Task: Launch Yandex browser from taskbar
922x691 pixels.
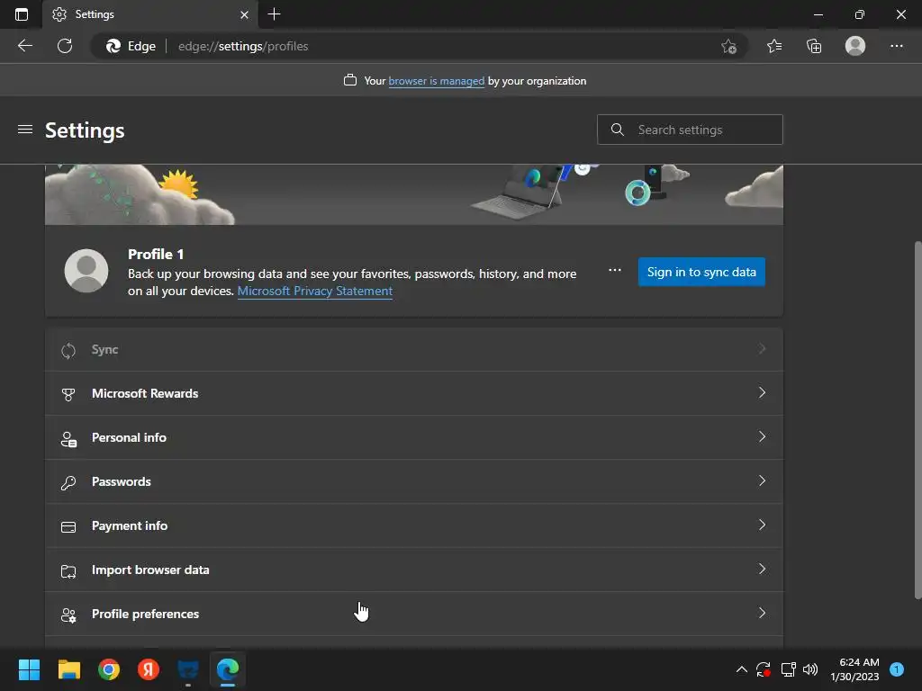Action: (x=149, y=669)
